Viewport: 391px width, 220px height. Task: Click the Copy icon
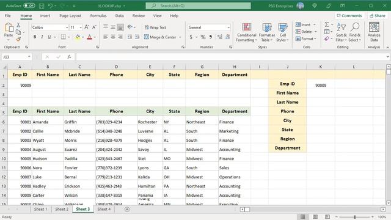[x=18, y=32]
